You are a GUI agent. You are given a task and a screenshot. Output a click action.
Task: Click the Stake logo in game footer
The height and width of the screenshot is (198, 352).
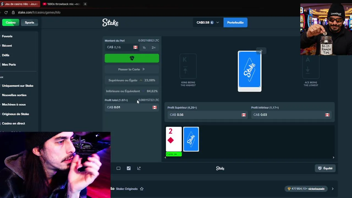[x=220, y=168]
